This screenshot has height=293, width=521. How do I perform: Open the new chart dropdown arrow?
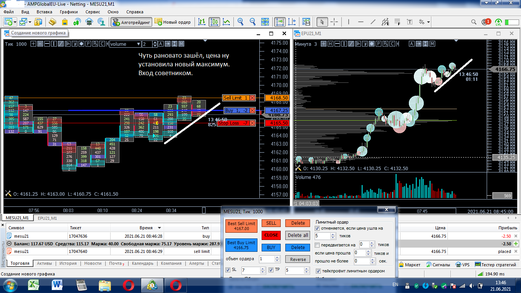click(x=15, y=22)
